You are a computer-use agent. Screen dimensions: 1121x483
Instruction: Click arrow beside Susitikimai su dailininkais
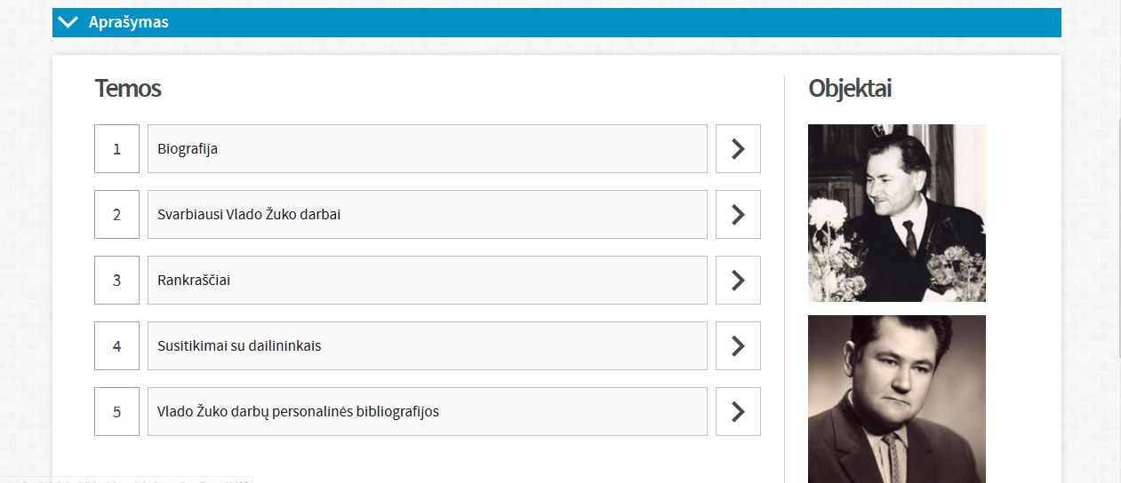click(738, 345)
